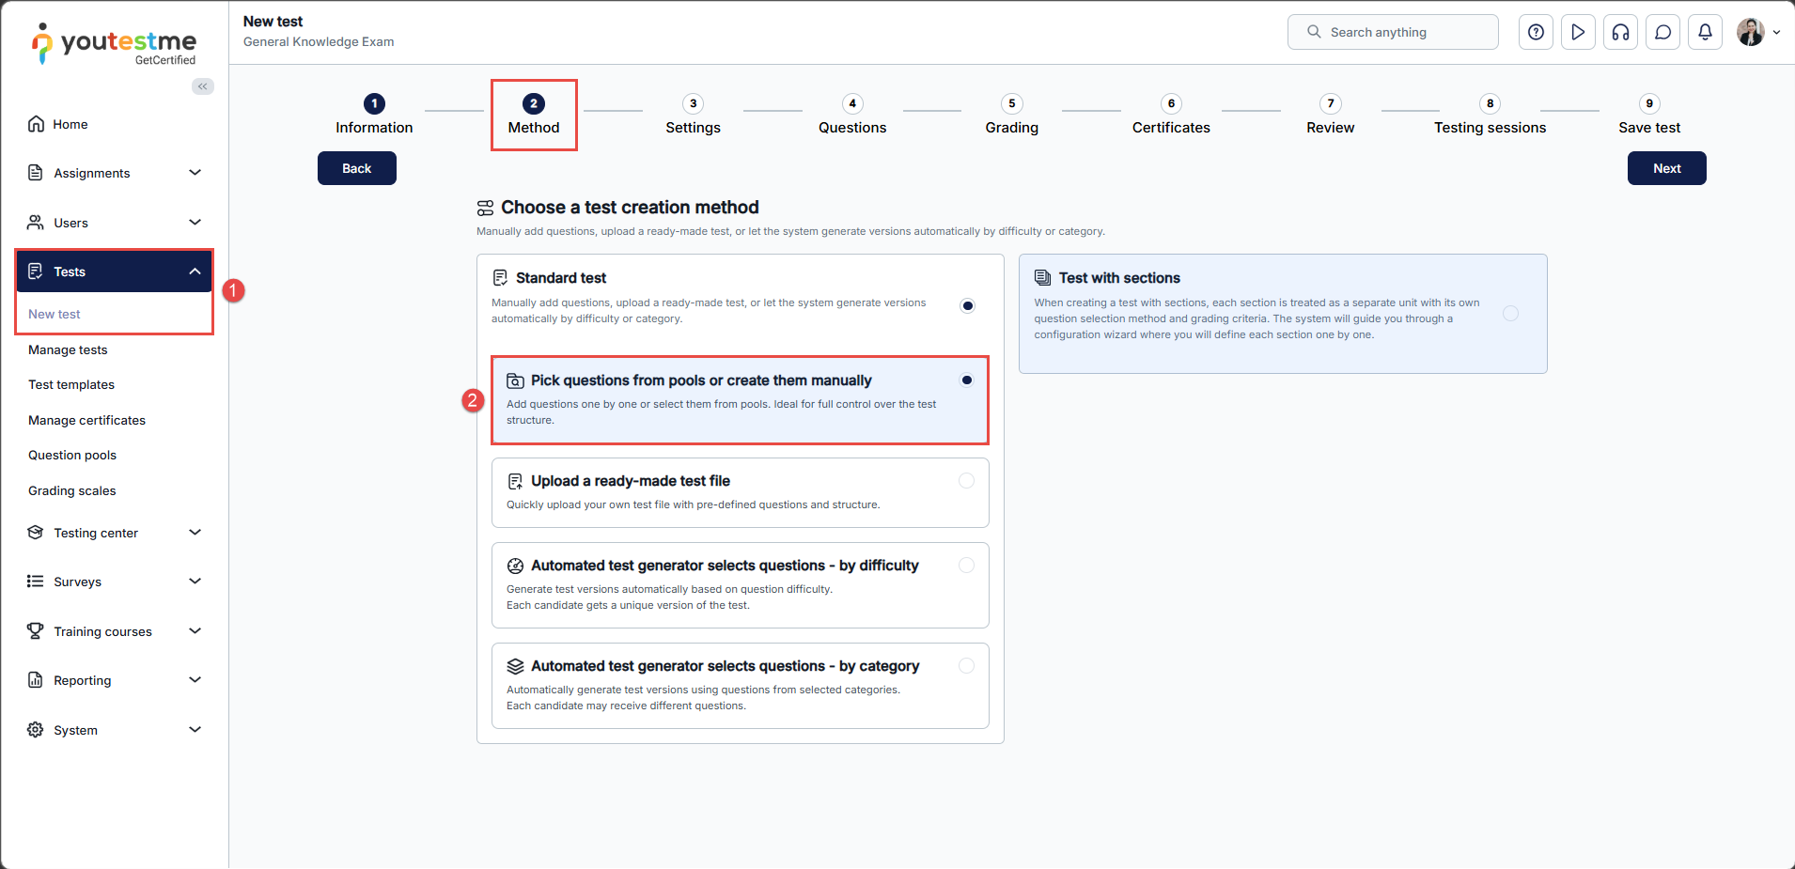Open the profile avatar dropdown
This screenshot has height=869, width=1795.
pyautogui.click(x=1757, y=32)
